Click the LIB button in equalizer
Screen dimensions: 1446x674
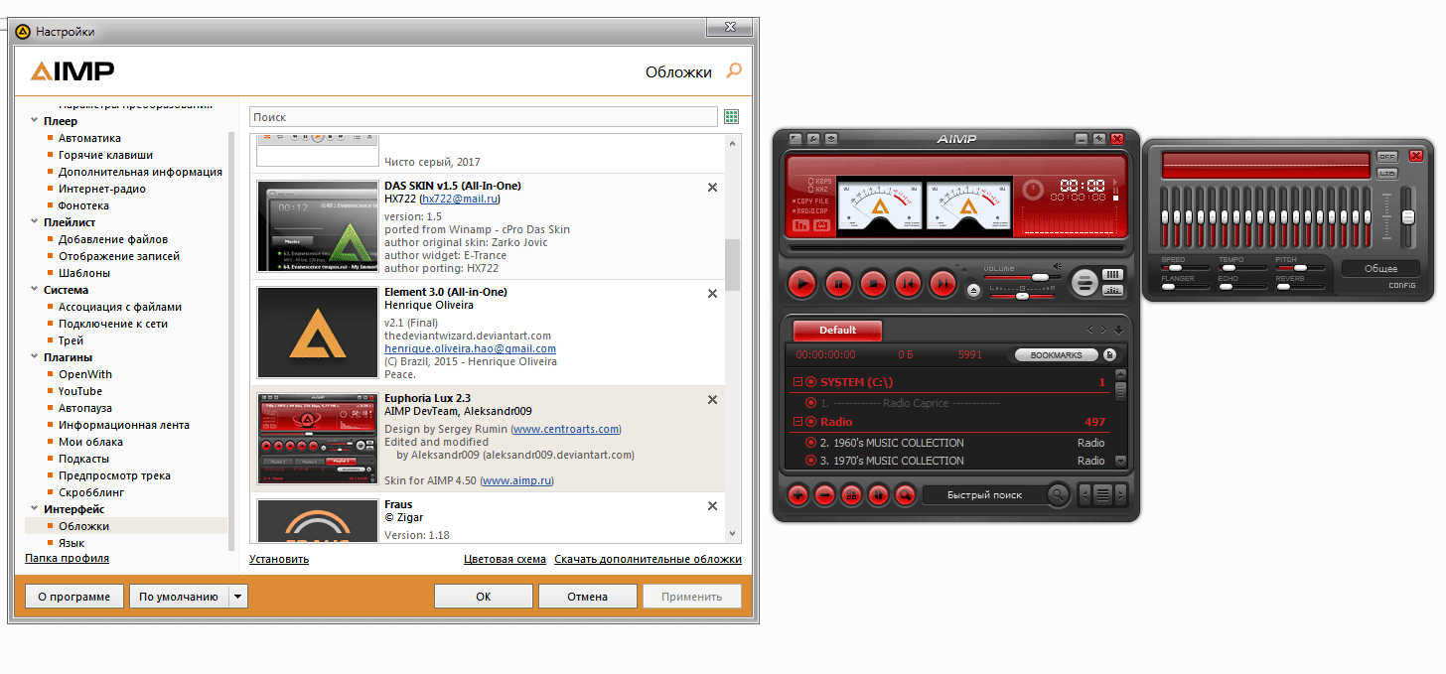pos(1386,174)
